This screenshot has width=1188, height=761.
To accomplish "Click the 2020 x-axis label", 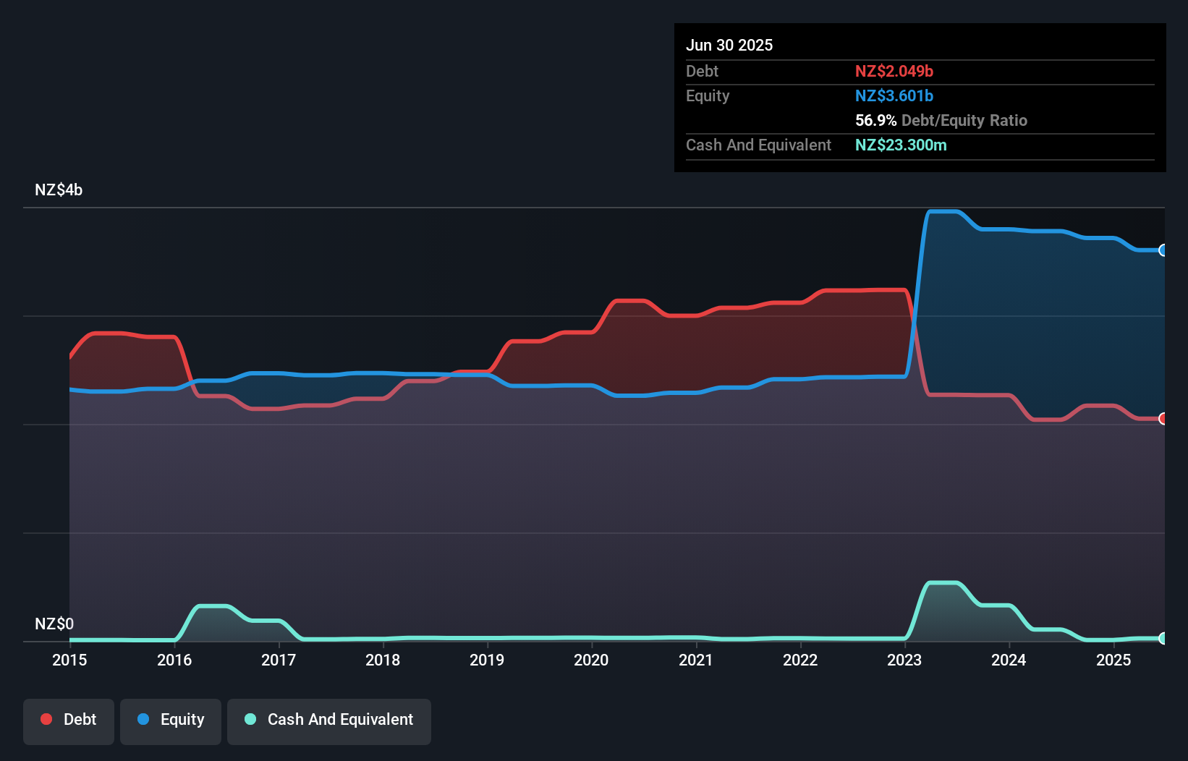I will [x=591, y=660].
